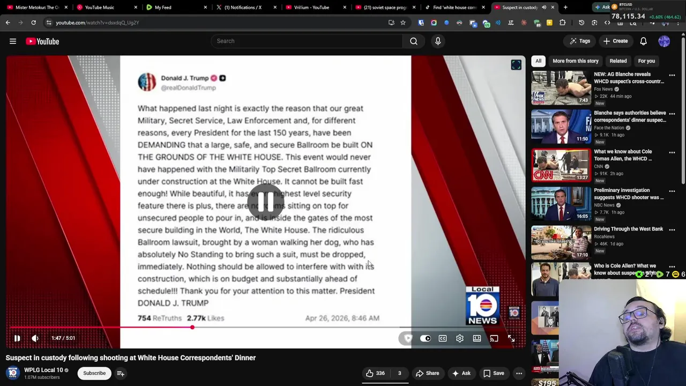Subscribe to WPLG Local 10
This screenshot has width=686, height=386.
pos(94,373)
